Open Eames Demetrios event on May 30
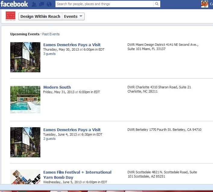 click(72, 45)
